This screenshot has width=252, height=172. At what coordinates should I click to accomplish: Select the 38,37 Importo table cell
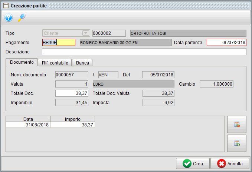pos(72,125)
